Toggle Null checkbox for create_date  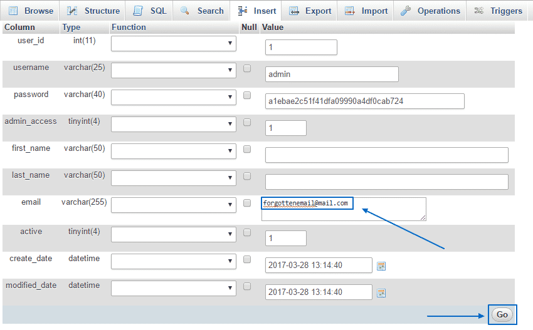click(247, 259)
